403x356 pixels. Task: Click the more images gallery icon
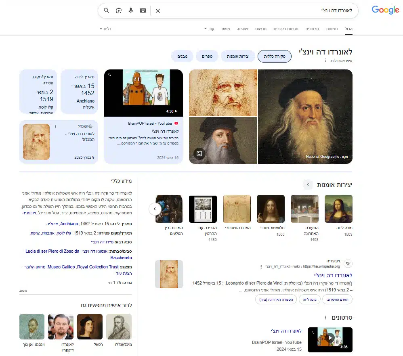point(199,154)
